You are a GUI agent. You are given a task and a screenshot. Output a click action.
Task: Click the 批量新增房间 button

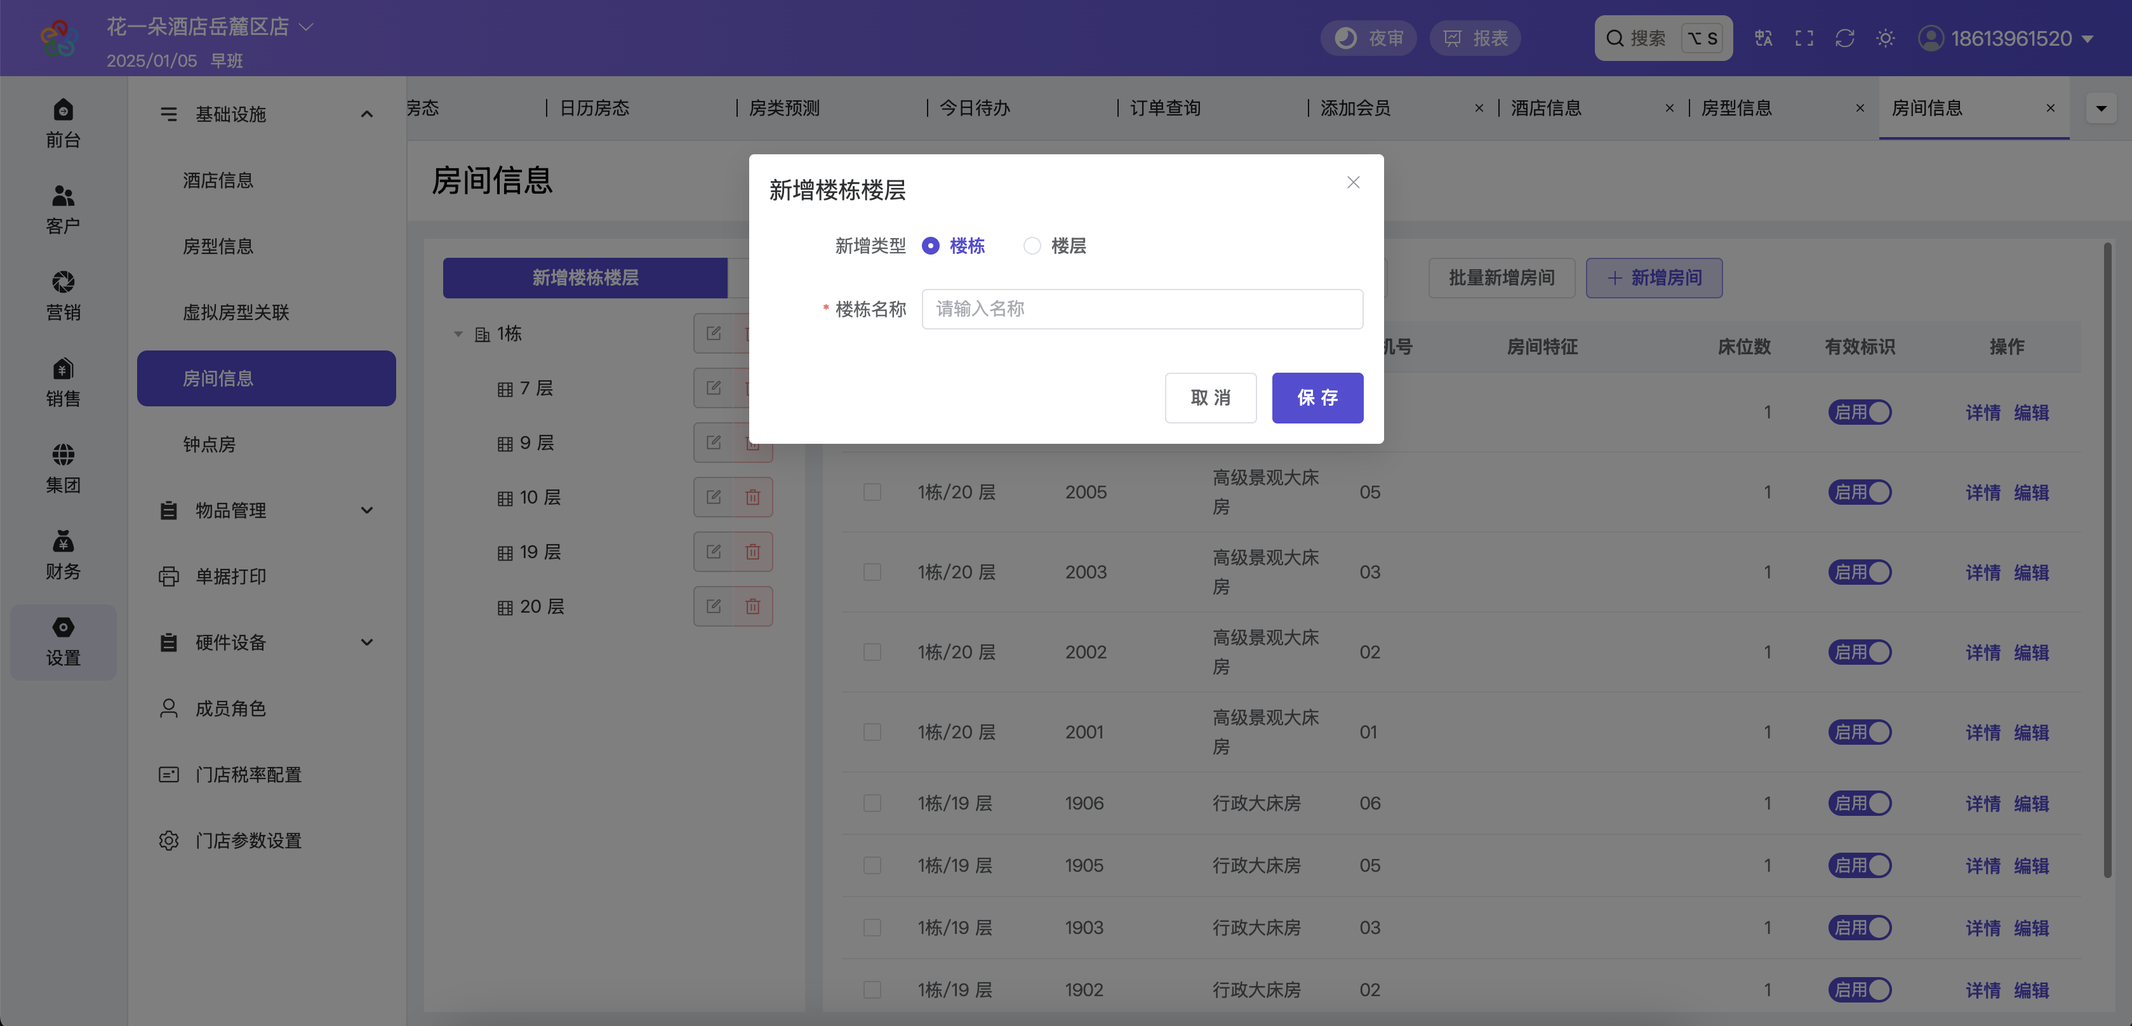1502,278
